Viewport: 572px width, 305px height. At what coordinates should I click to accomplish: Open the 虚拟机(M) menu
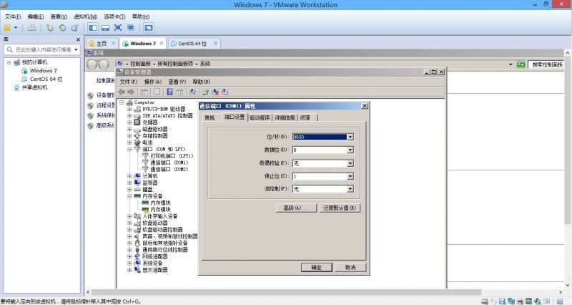click(85, 16)
